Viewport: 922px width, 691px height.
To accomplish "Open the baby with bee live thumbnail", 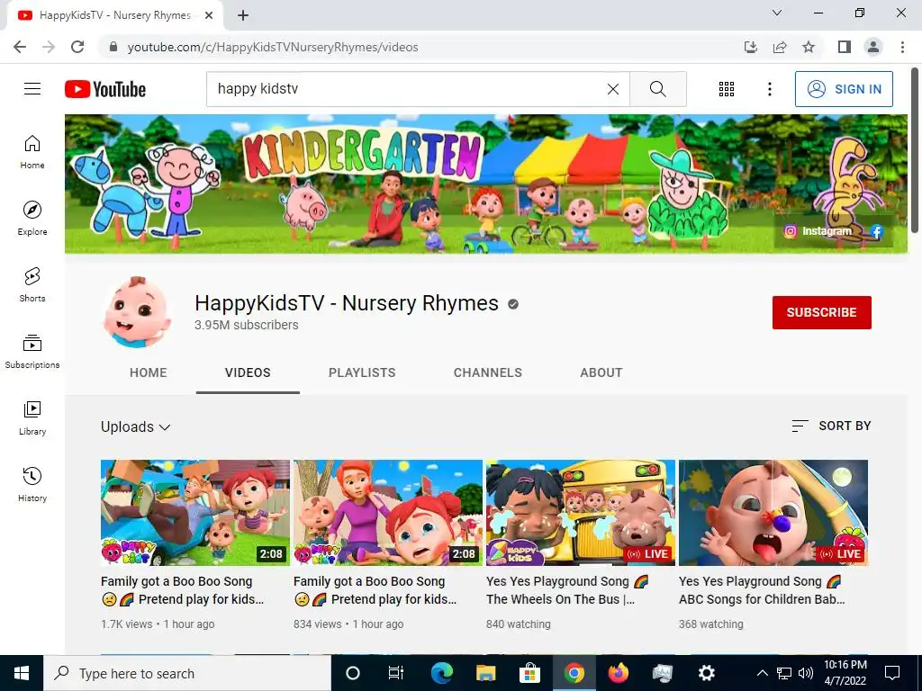I will tap(773, 512).
